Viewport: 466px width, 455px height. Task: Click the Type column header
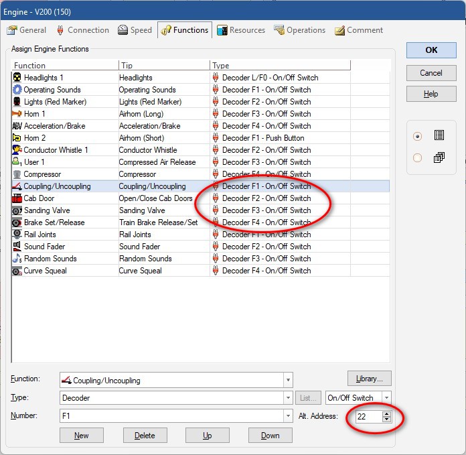tap(281, 66)
